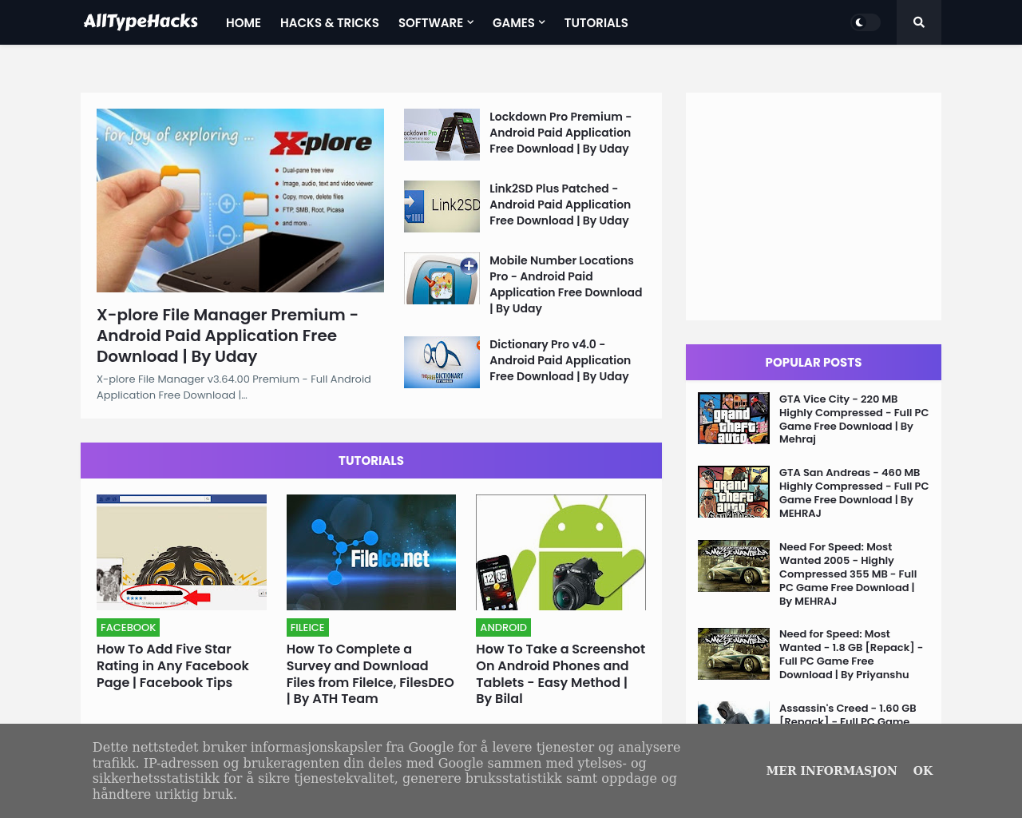The height and width of the screenshot is (818, 1022).
Task: Open the TUTORIALS menu item
Action: pos(596,22)
